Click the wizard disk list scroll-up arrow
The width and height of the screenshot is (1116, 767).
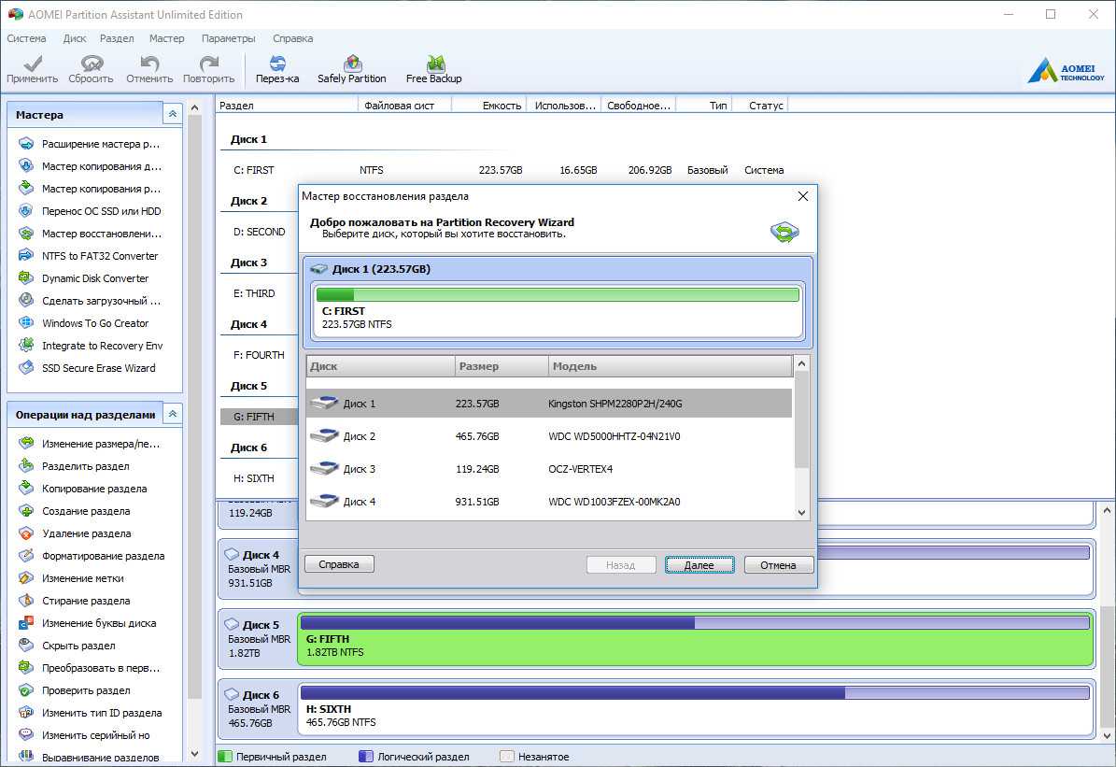point(801,364)
